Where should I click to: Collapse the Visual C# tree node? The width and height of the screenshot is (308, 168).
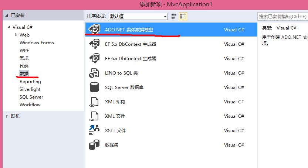(x=9, y=27)
